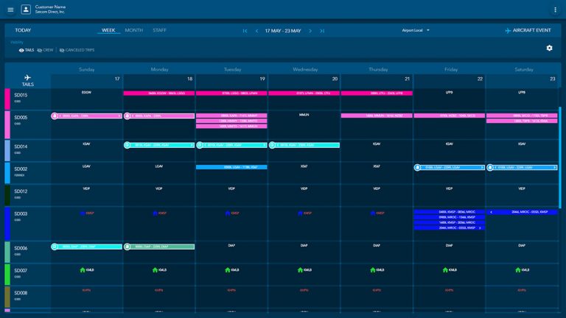Click the vertical scrollbar of the calendar
This screenshot has width=566, height=318.
[x=560, y=157]
